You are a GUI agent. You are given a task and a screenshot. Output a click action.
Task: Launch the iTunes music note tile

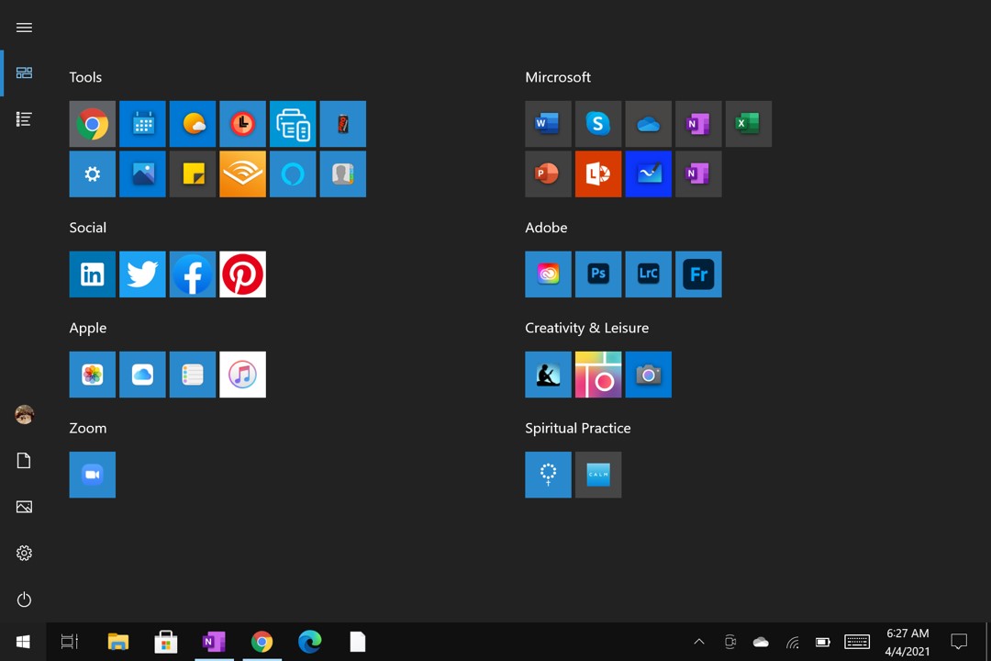pos(242,375)
